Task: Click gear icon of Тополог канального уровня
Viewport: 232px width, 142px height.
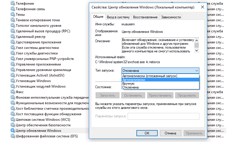Action: 13,26
